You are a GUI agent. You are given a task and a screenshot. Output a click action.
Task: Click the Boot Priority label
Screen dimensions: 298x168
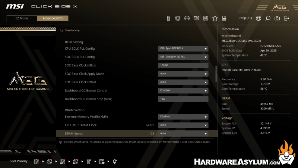pos(18,161)
